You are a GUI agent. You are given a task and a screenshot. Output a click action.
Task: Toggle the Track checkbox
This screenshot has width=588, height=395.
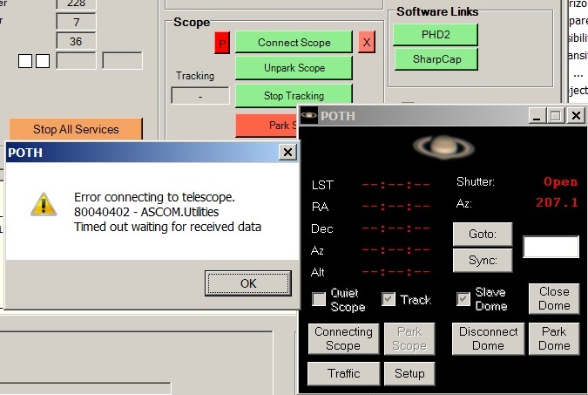tap(389, 299)
